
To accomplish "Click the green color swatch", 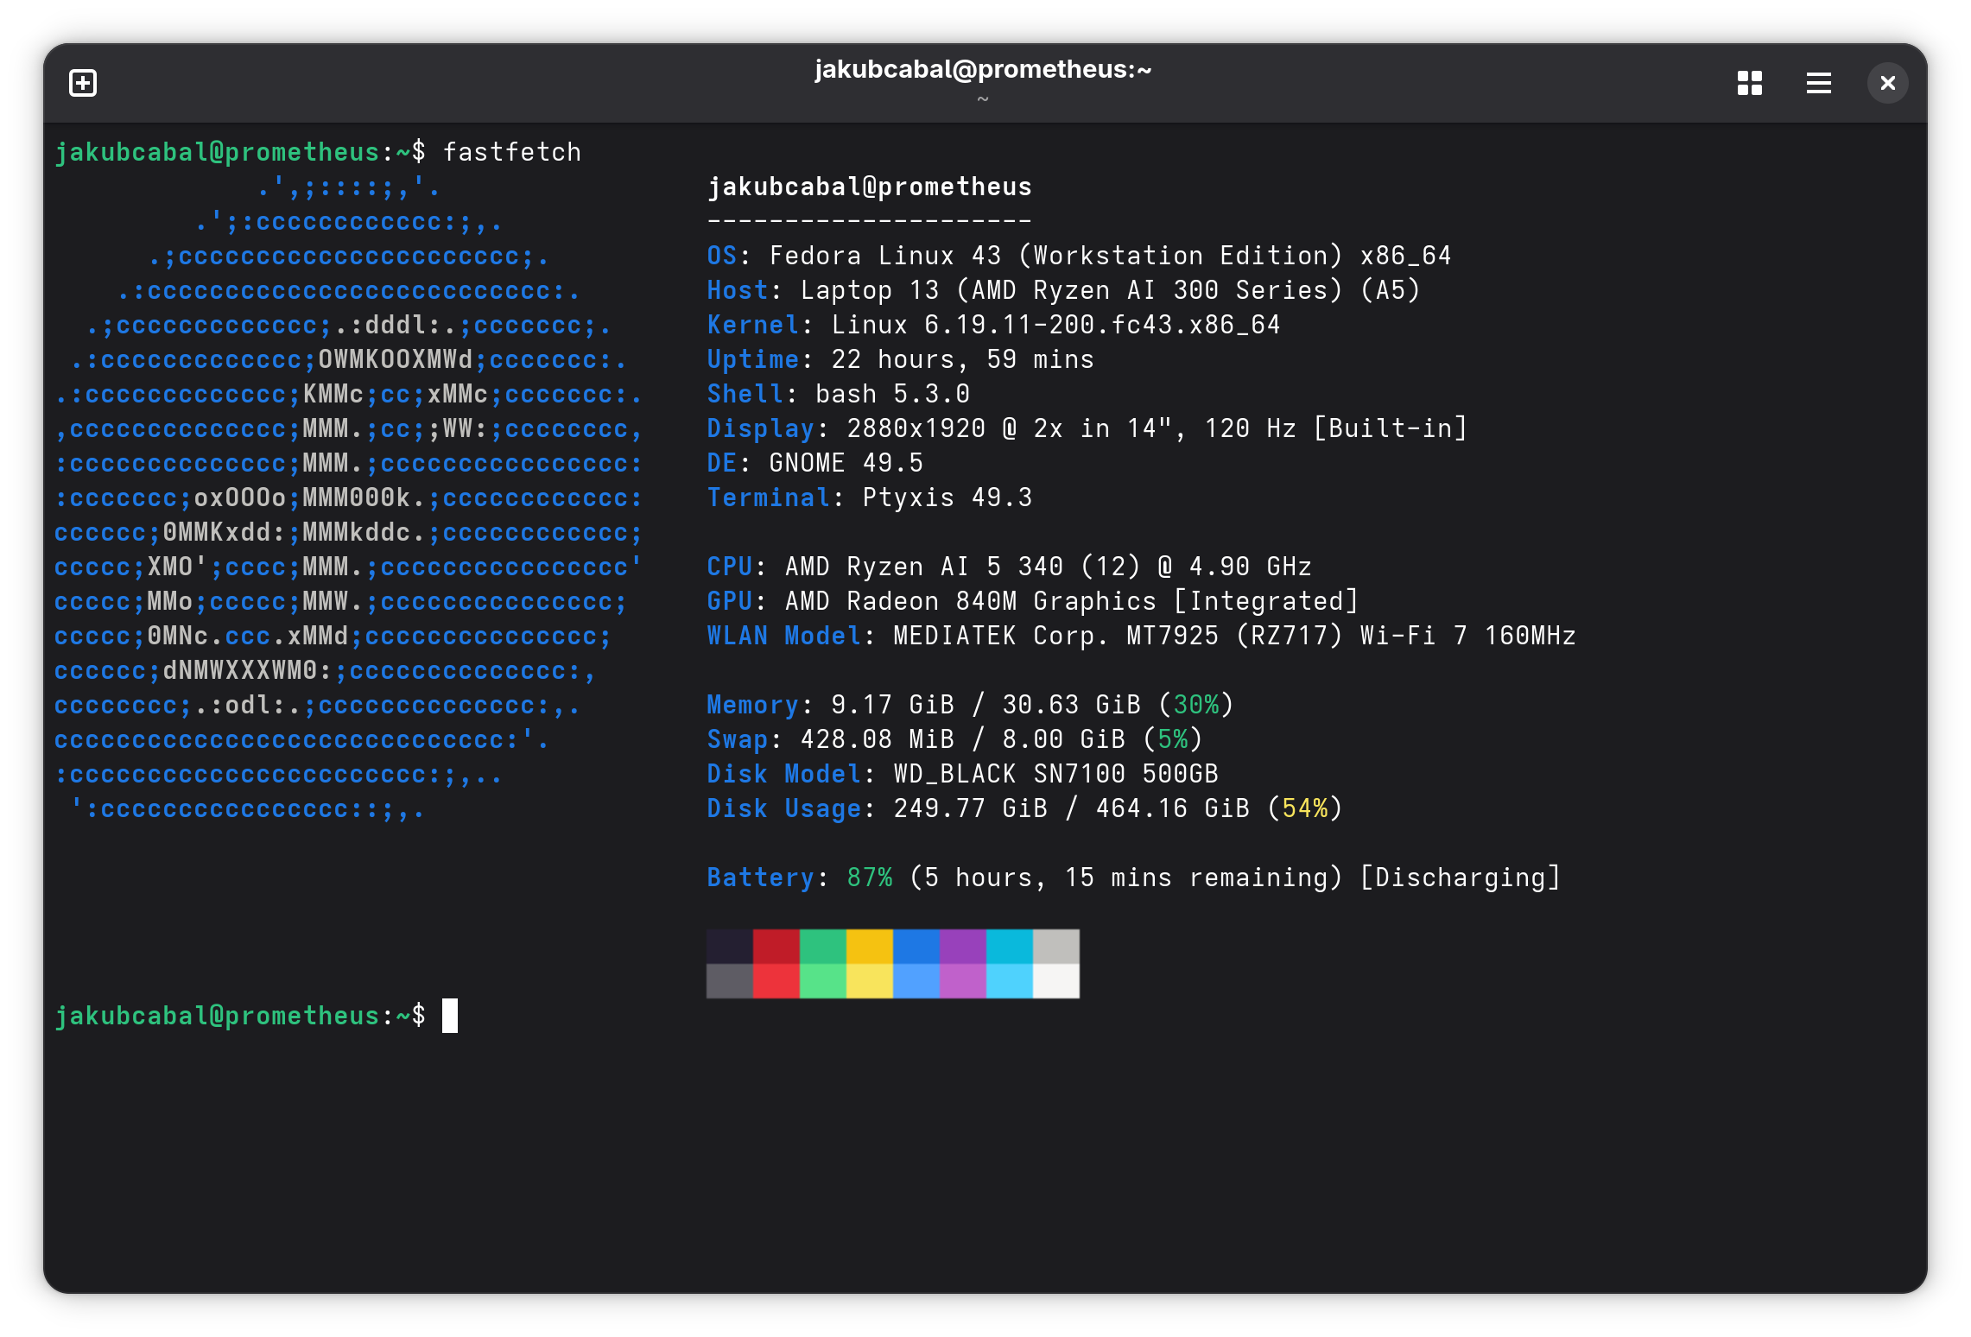I will point(822,963).
